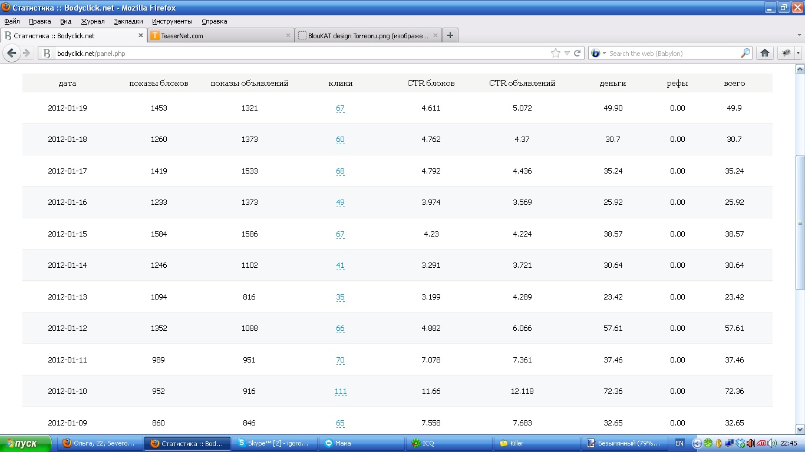Screen dimensions: 805x452
Task: Click the 111 clicks link for 2012-01-10
Action: coord(340,391)
